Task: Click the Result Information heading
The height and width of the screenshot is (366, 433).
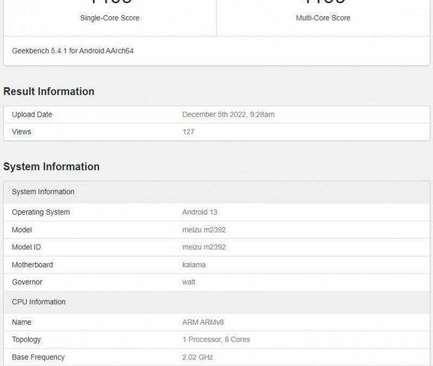Action: 49,91
